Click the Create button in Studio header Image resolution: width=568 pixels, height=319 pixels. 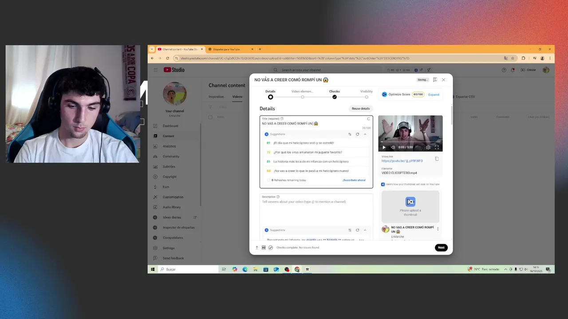click(529, 70)
